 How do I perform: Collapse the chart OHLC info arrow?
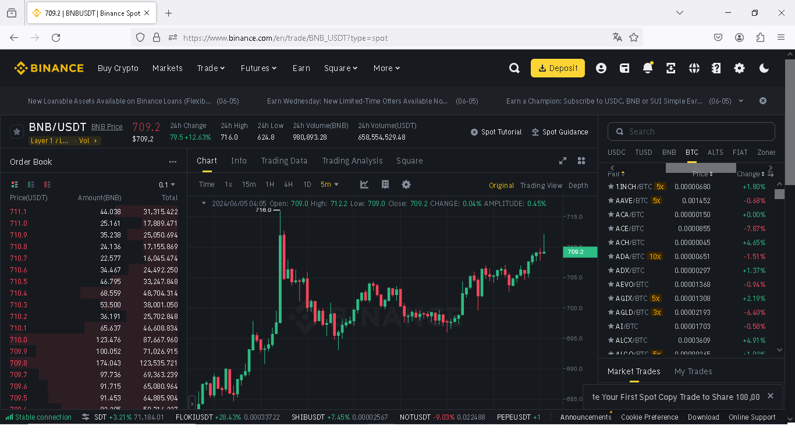coord(204,204)
